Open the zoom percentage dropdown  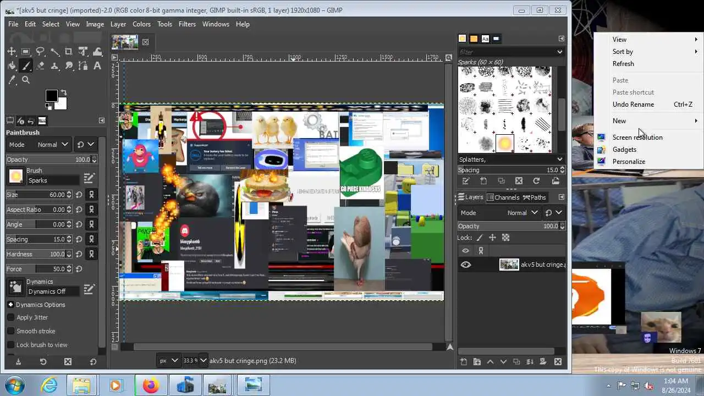click(x=203, y=361)
